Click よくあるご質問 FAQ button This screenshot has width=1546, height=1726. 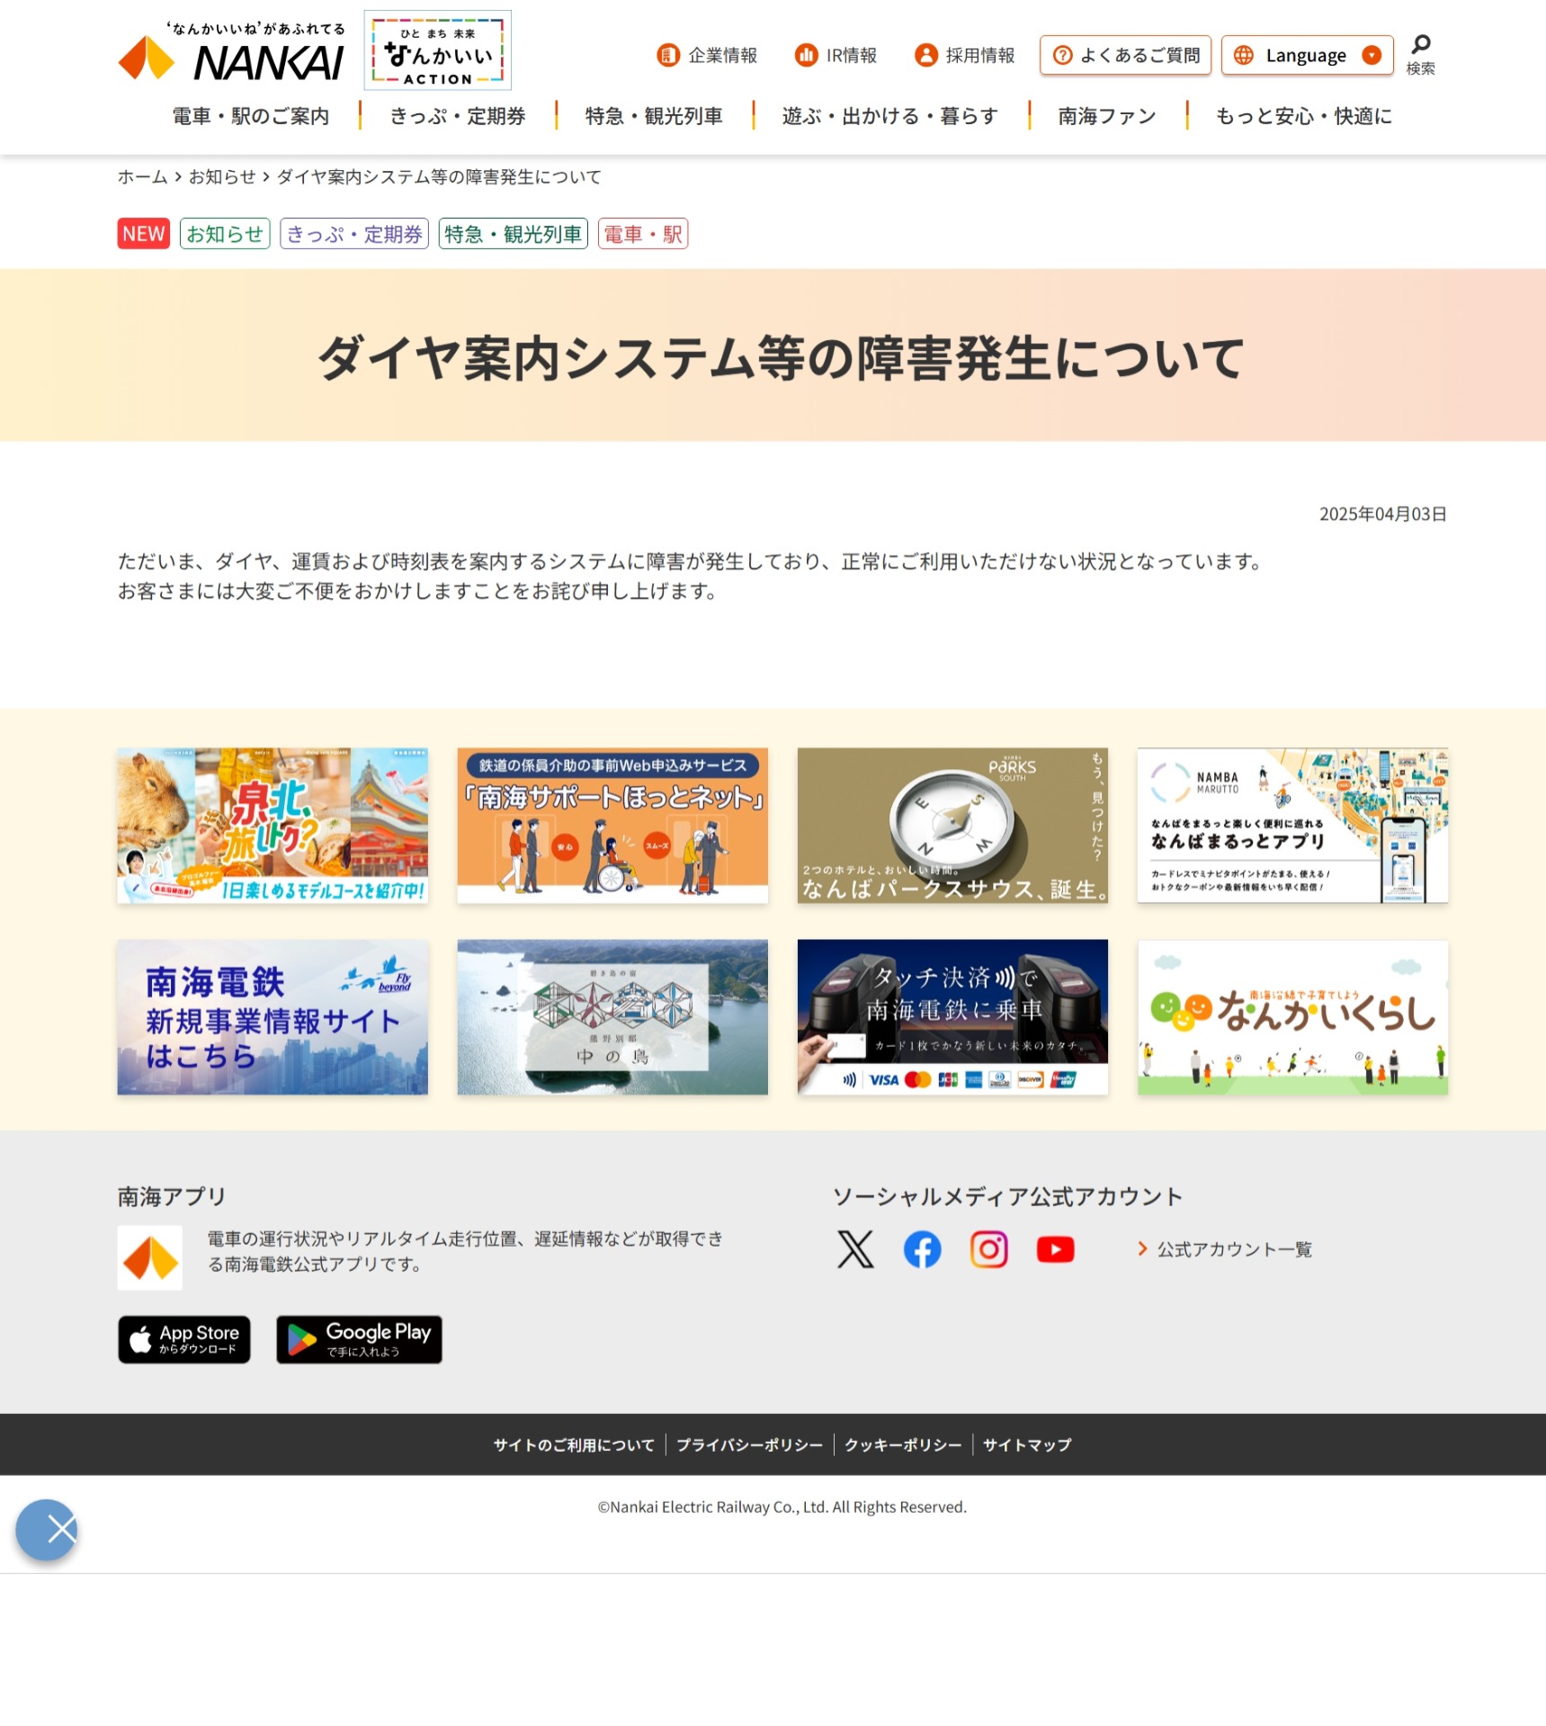tap(1126, 56)
